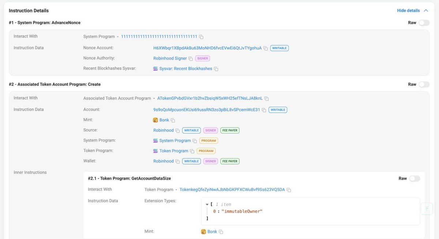This screenshot has width=439, height=239.
Task: Copy the Robinhood Signer address
Action: (190, 58)
